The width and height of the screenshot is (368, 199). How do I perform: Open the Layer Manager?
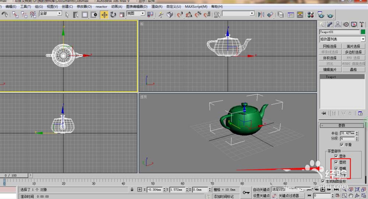pos(280,15)
